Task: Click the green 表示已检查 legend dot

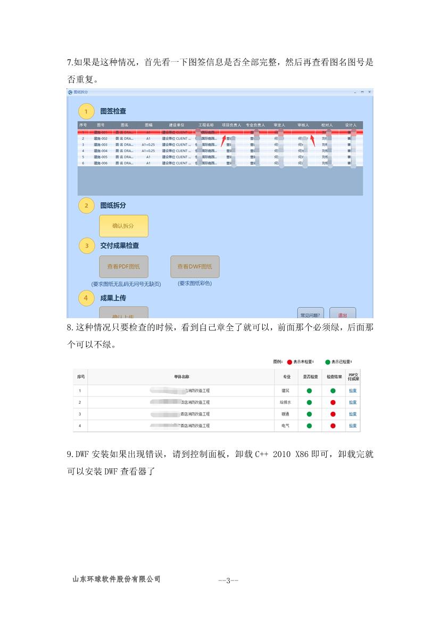Action: point(328,362)
